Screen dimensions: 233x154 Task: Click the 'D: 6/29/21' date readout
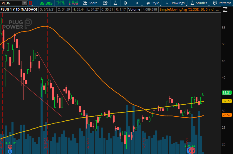(47, 9)
